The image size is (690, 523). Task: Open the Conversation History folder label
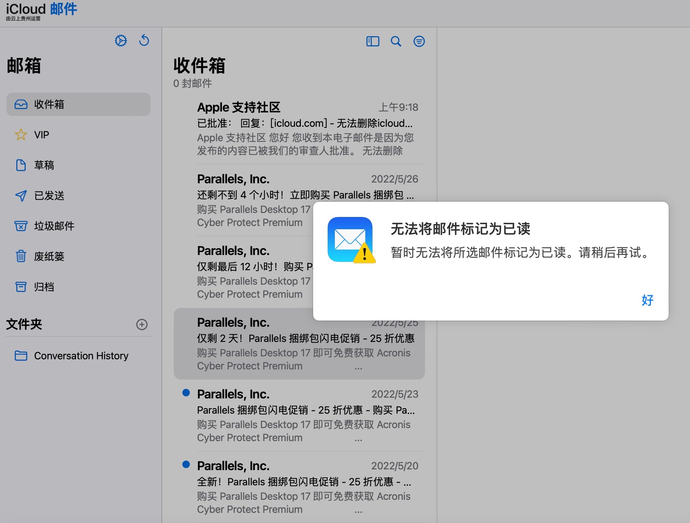click(x=81, y=356)
